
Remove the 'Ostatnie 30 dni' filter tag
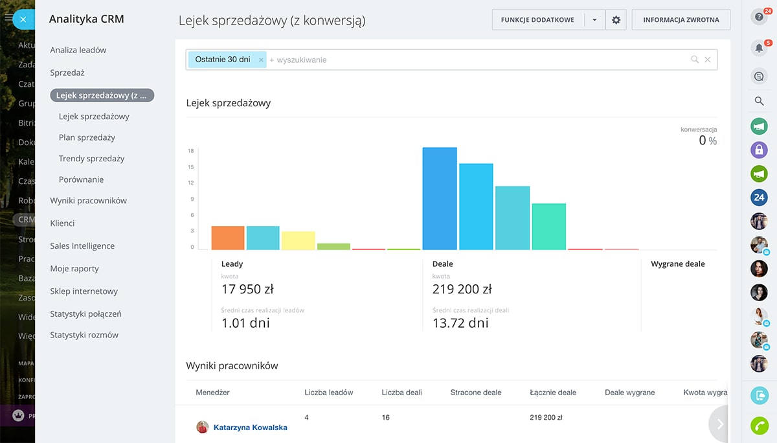(261, 60)
